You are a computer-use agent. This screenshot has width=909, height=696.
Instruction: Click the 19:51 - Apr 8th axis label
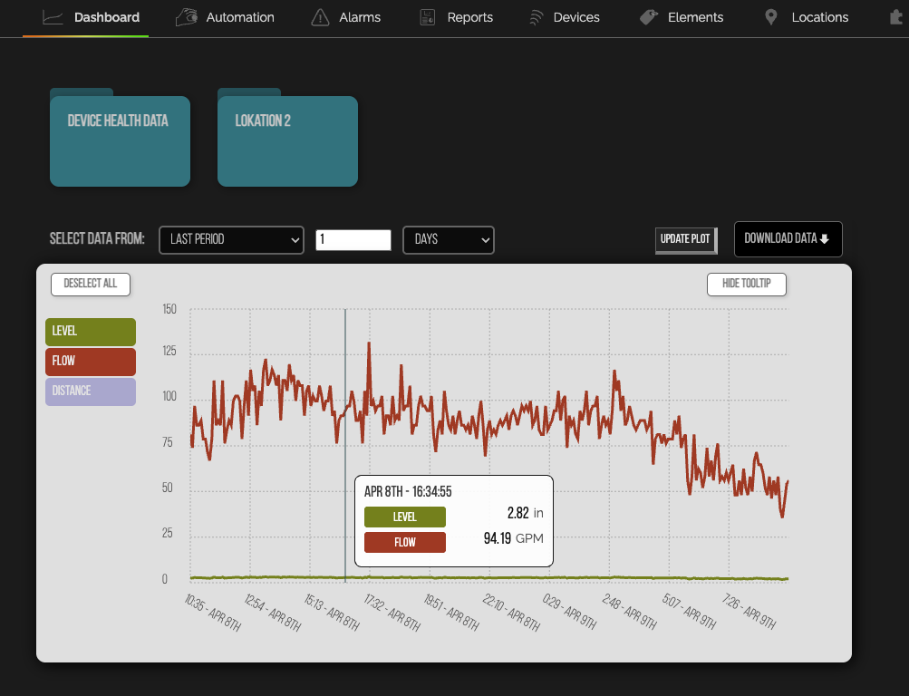[x=451, y=612]
